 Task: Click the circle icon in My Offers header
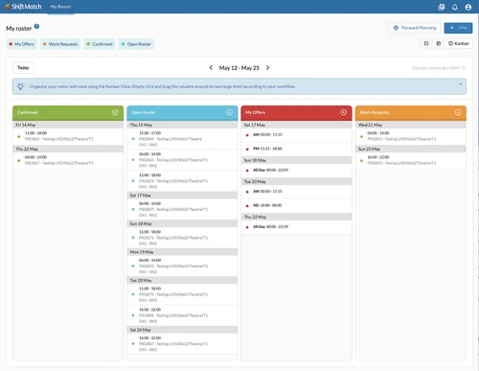344,112
